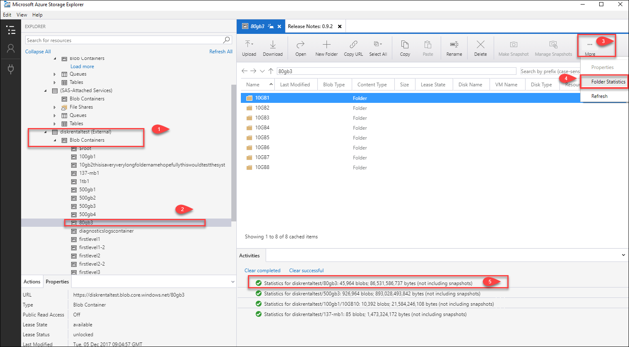Open Account Management in the left sidebar
Image resolution: width=629 pixels, height=347 pixels.
pos(10,48)
